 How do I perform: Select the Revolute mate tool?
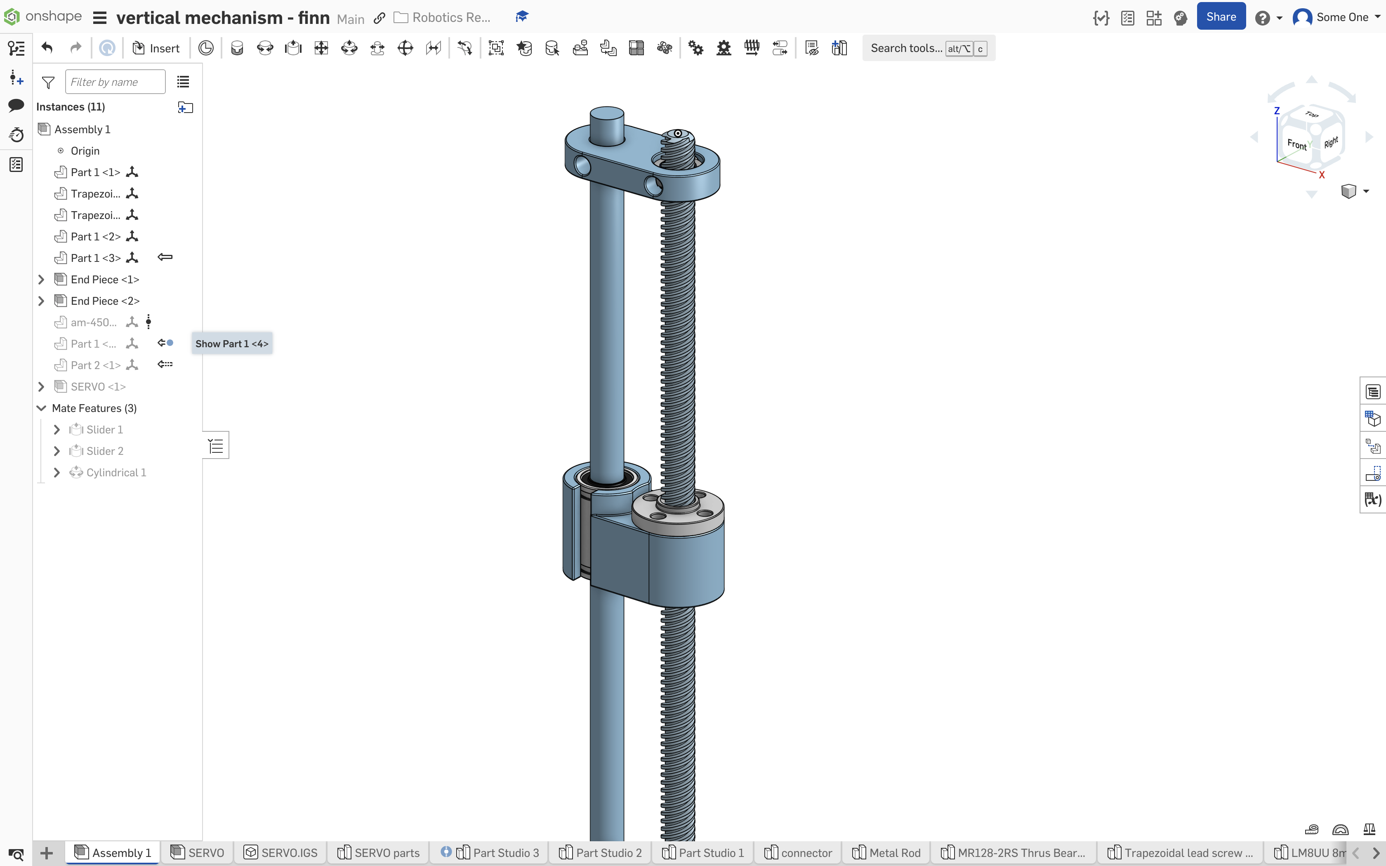tap(264, 48)
